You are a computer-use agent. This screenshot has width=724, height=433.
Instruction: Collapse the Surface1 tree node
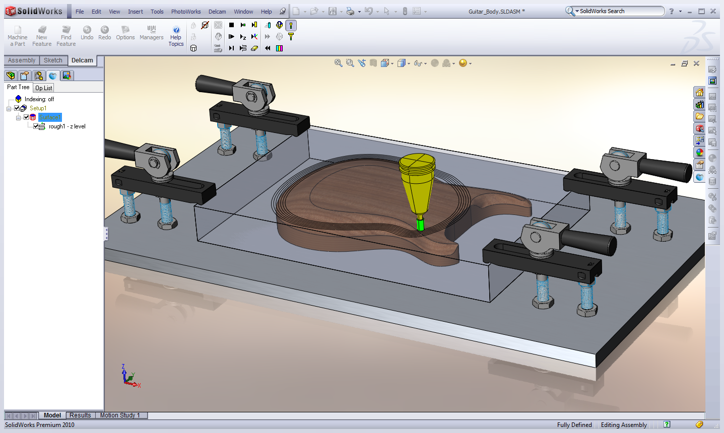click(x=18, y=117)
